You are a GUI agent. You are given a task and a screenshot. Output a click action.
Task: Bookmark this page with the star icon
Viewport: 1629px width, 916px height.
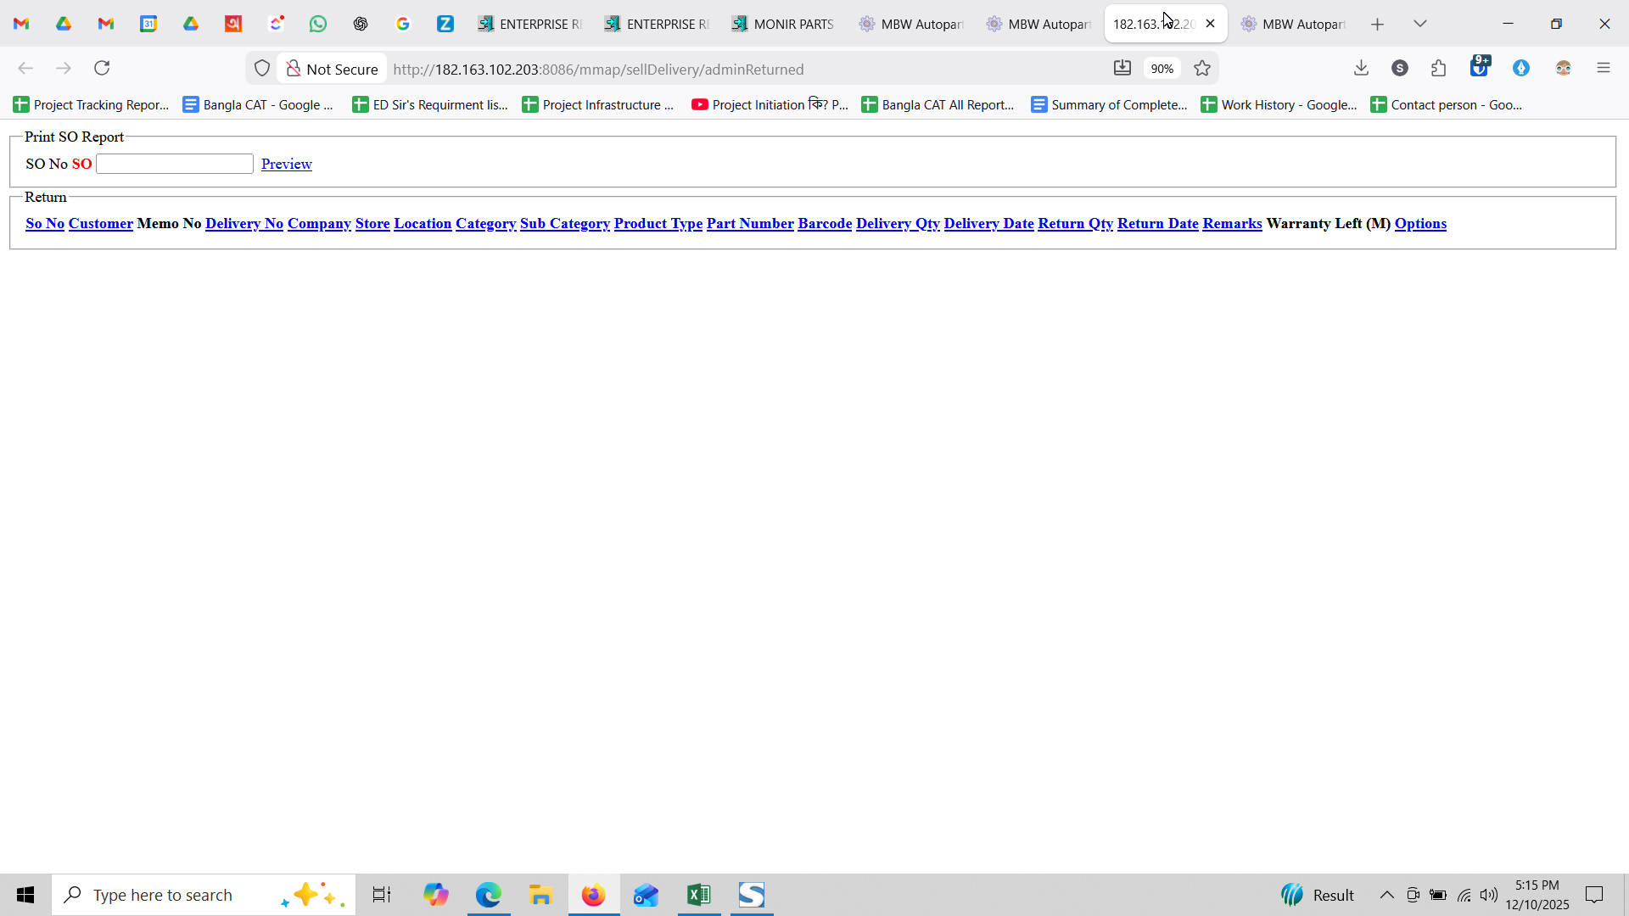pyautogui.click(x=1202, y=69)
